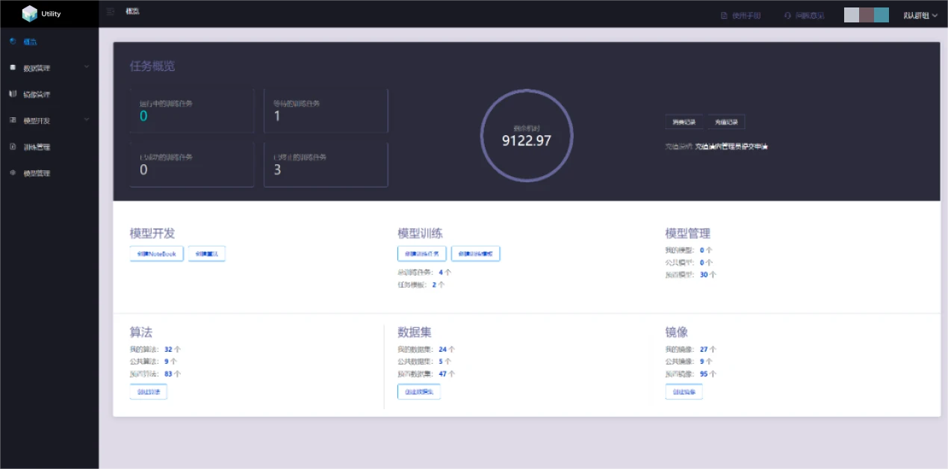
Task: Open the 使用手册 document icon
Action: tap(723, 16)
